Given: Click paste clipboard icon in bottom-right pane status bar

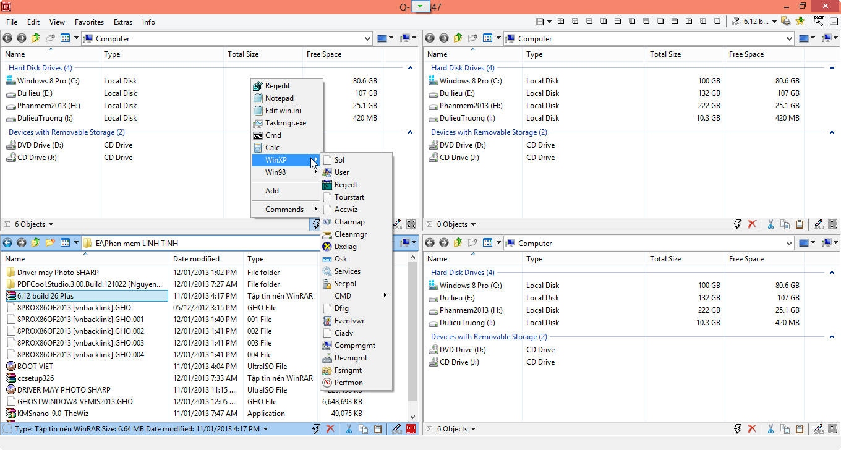Looking at the screenshot, I should (800, 429).
